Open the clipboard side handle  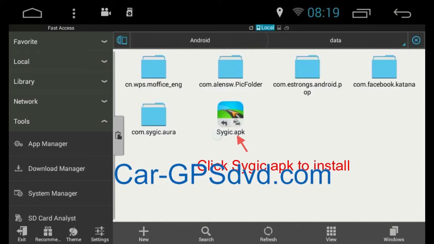click(118, 136)
